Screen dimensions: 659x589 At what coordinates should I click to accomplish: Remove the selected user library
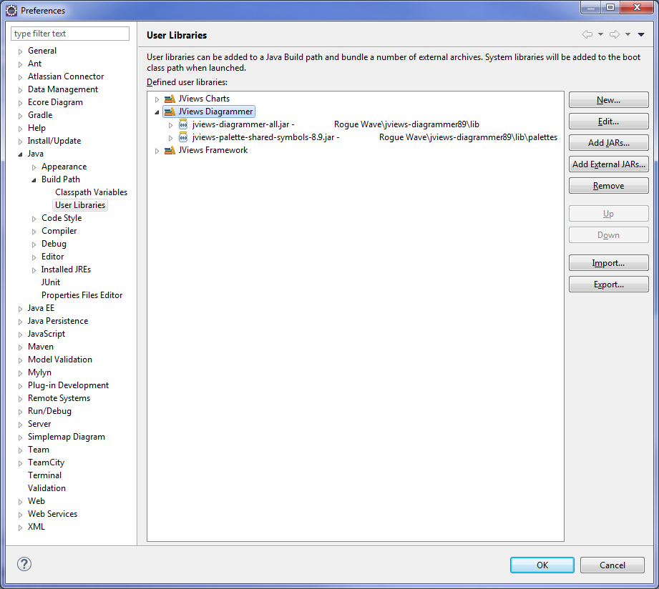pos(608,186)
